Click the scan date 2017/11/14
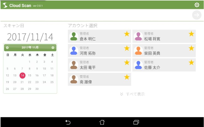 click(30, 37)
